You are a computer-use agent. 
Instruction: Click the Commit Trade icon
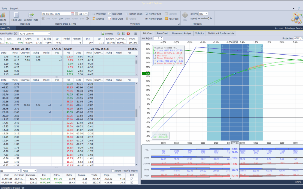[x=31, y=17]
